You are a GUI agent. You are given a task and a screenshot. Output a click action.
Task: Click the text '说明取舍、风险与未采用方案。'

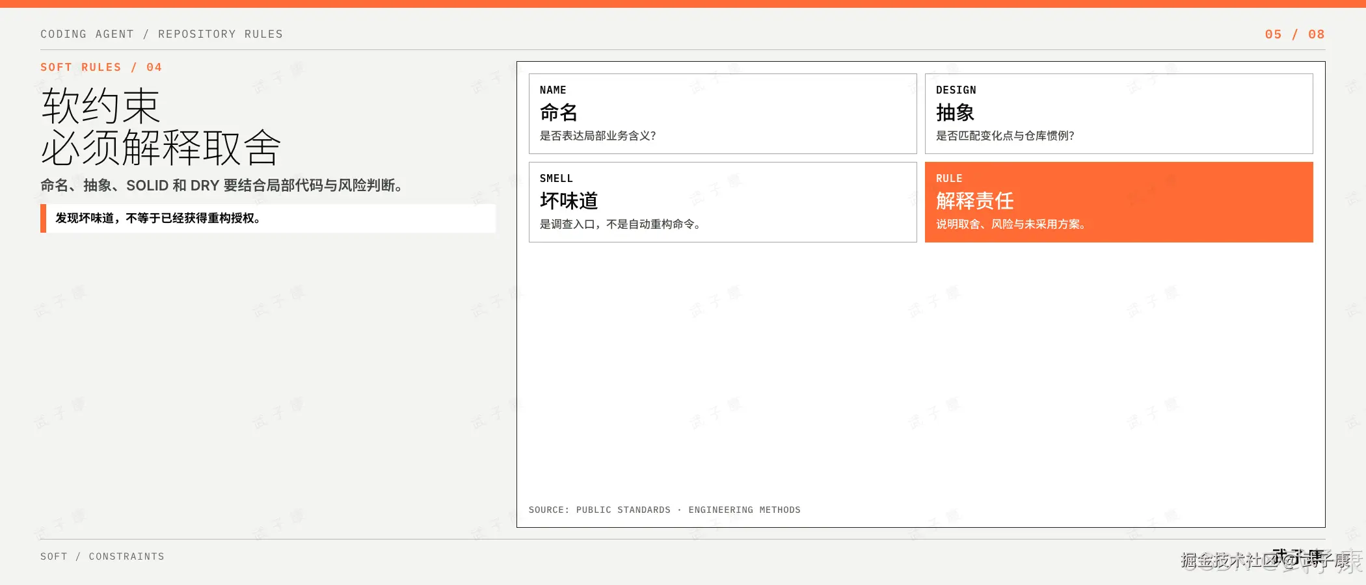click(1011, 224)
